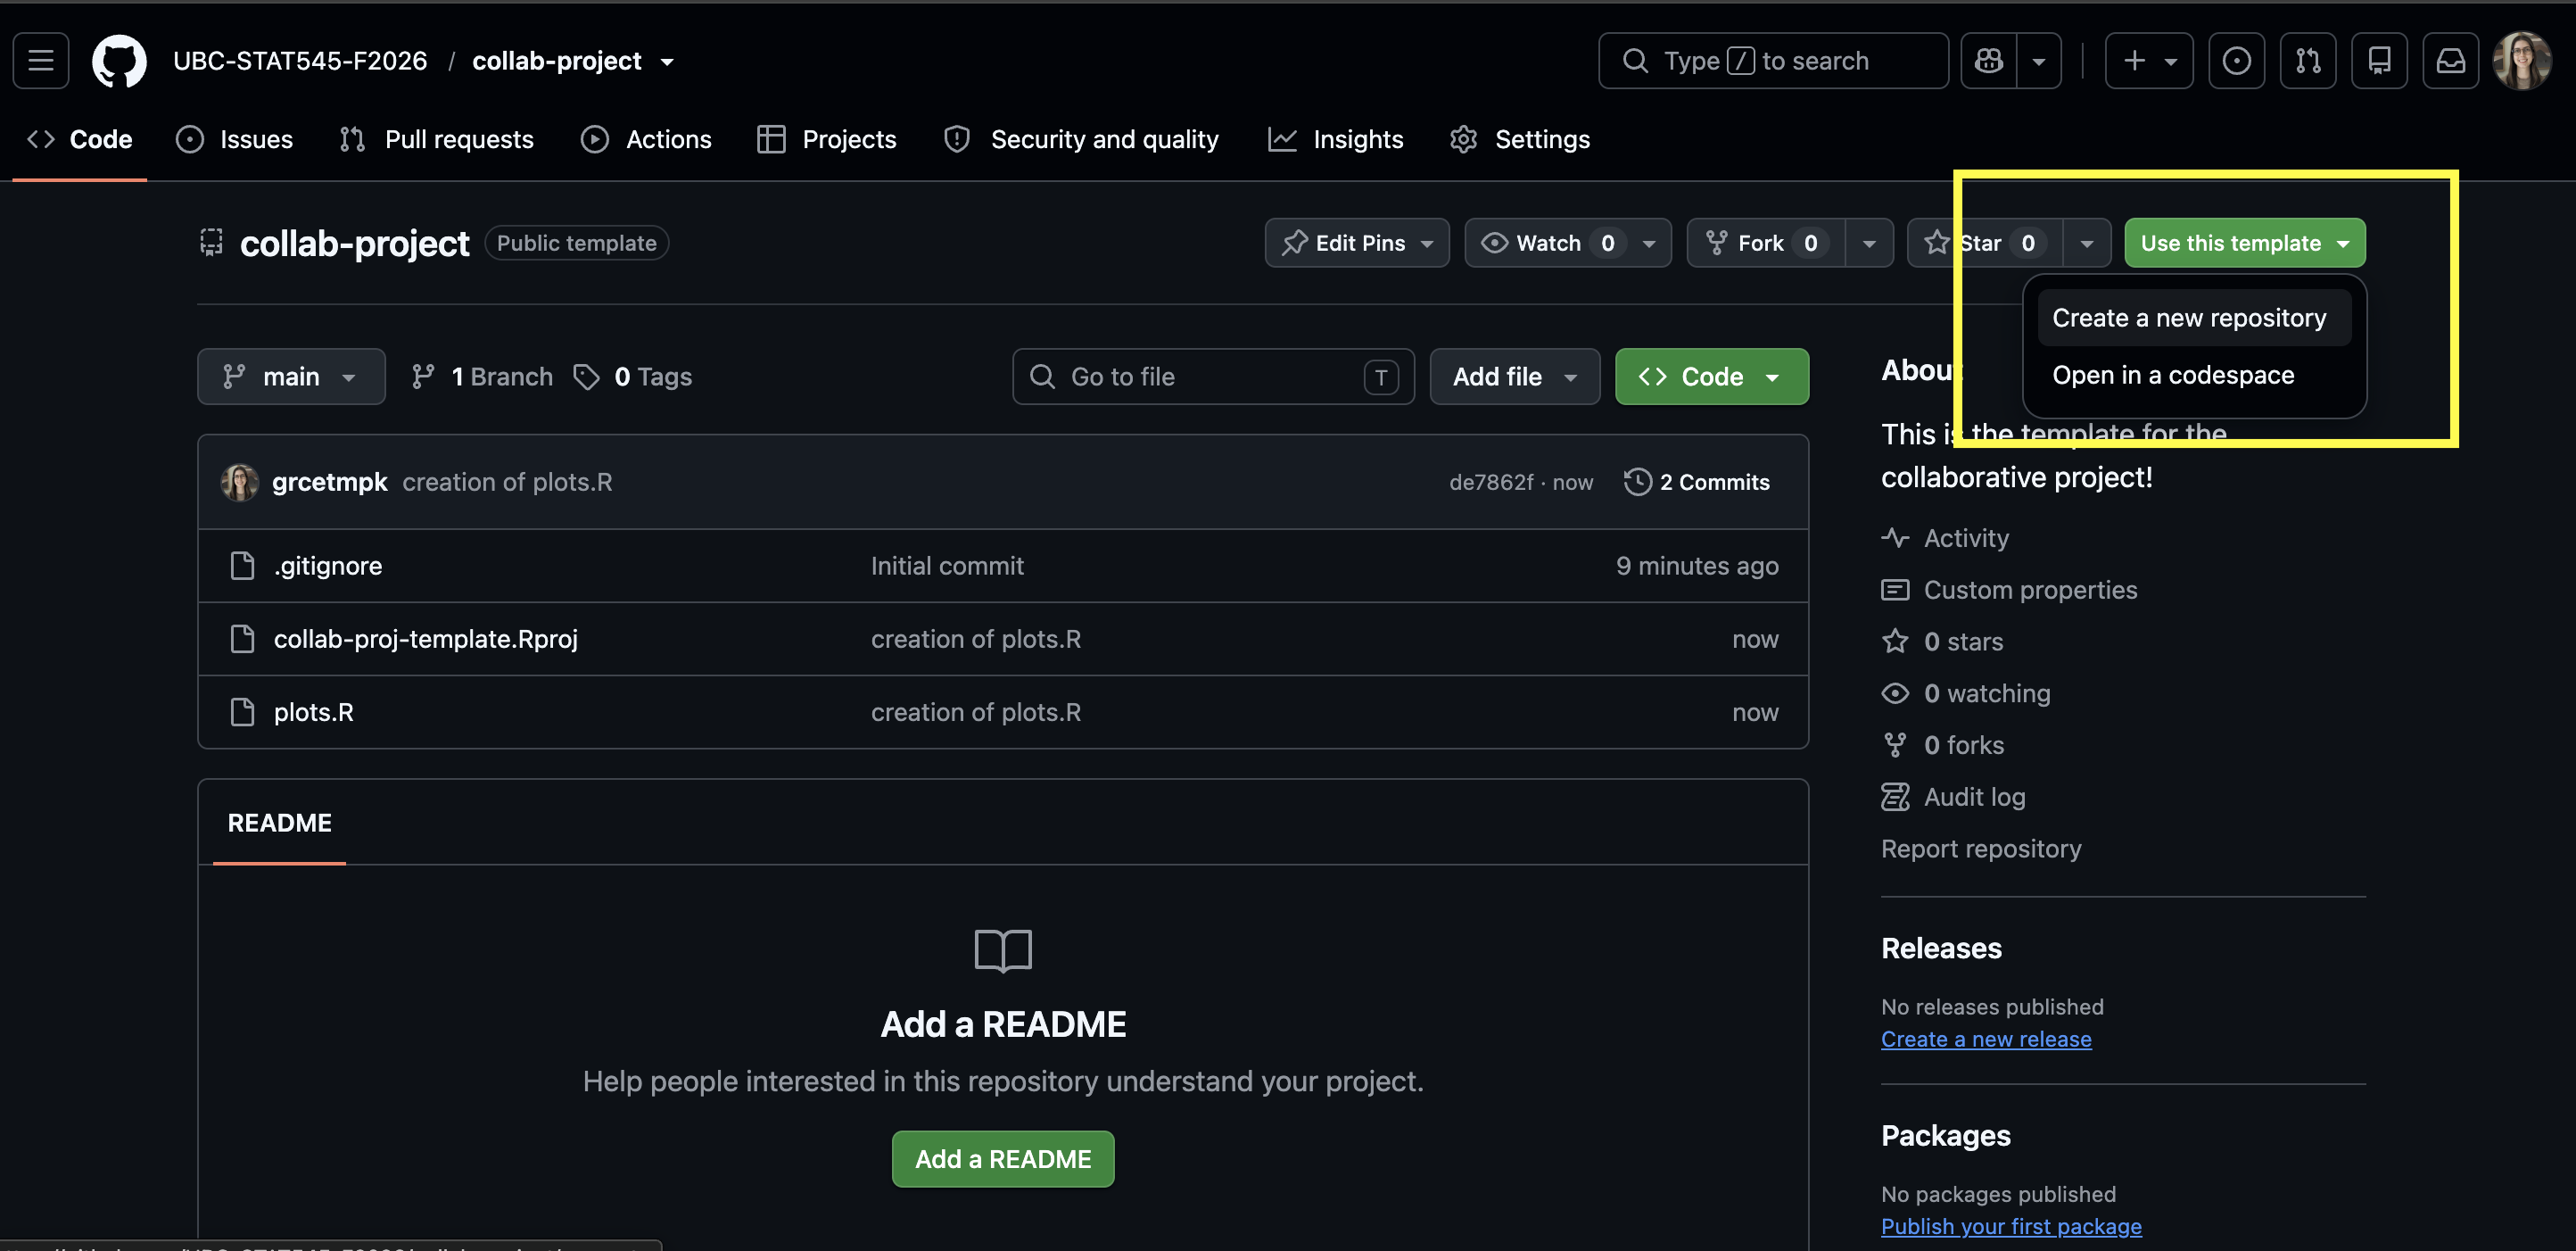This screenshot has width=2576, height=1251.
Task: Open the Create new plus dropdown
Action: [x=2148, y=61]
